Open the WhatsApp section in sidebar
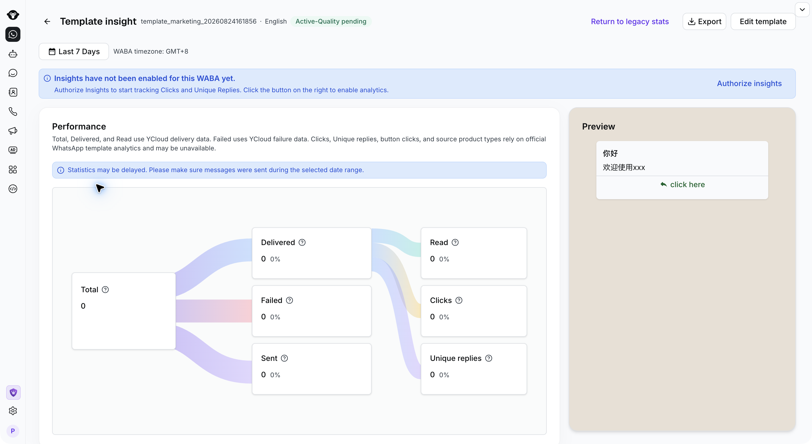812x444 pixels. 13,34
